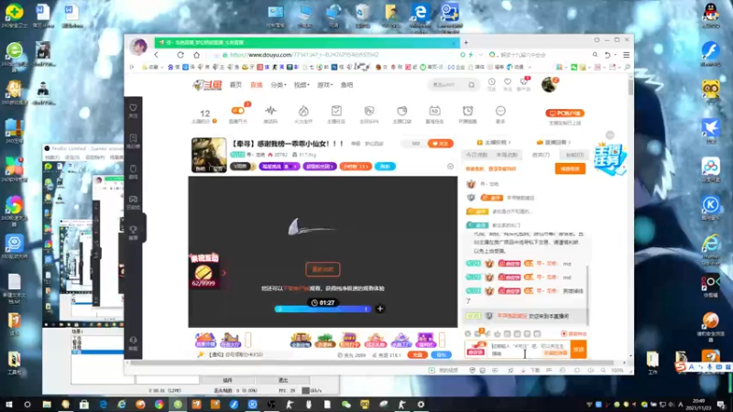This screenshot has height=412, width=733.
Task: Open the browser hamburger menu
Action: click(x=627, y=55)
